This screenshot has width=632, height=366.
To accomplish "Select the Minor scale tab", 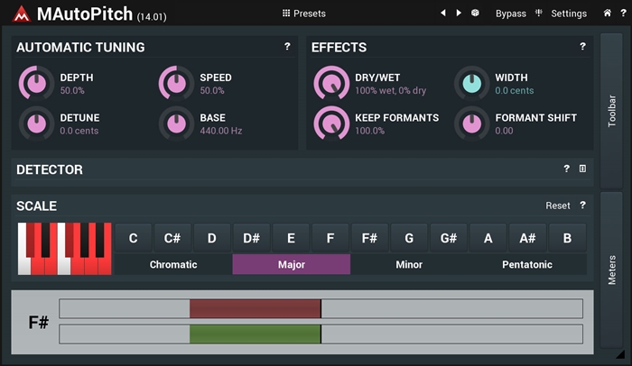I will [409, 264].
